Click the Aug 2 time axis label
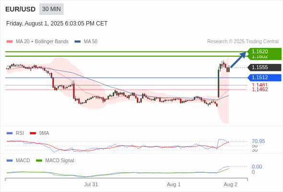The image size is (283, 192). coord(231,185)
